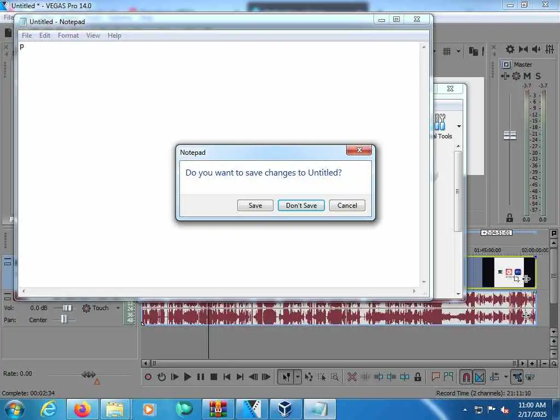560x420 pixels.
Task: Click Trim Start icon in editing toolbar
Action: tap(378, 377)
